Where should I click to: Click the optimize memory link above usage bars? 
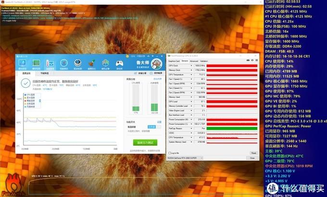pyautogui.click(x=157, y=79)
